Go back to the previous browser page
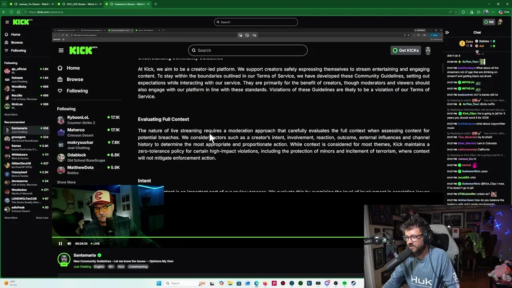The height and width of the screenshot is (288, 512). 5,12
